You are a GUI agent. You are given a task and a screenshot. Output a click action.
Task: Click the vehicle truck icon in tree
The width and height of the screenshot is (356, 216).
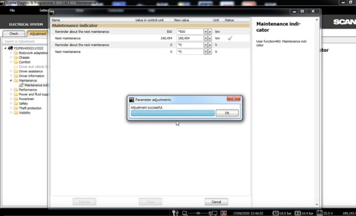coord(11,48)
